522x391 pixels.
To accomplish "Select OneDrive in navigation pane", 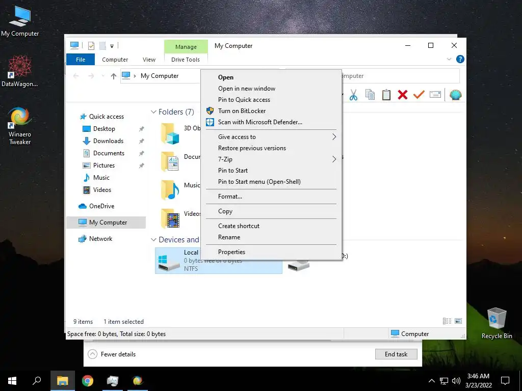I will (101, 206).
